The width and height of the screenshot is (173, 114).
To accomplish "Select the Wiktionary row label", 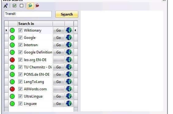I will (x=32, y=30).
